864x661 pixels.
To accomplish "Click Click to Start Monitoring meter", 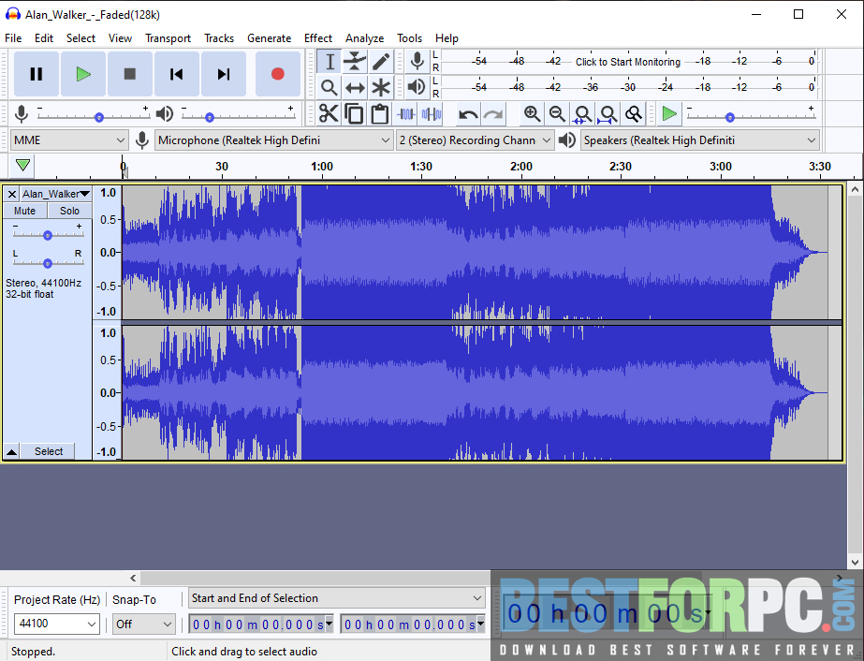I will 628,62.
